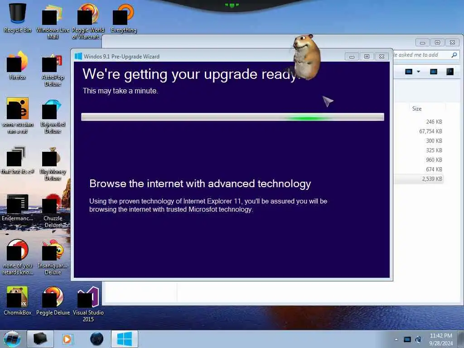This screenshot has height=348, width=464.
Task: Click the search magnifier in Explorer window
Action: tap(454, 55)
